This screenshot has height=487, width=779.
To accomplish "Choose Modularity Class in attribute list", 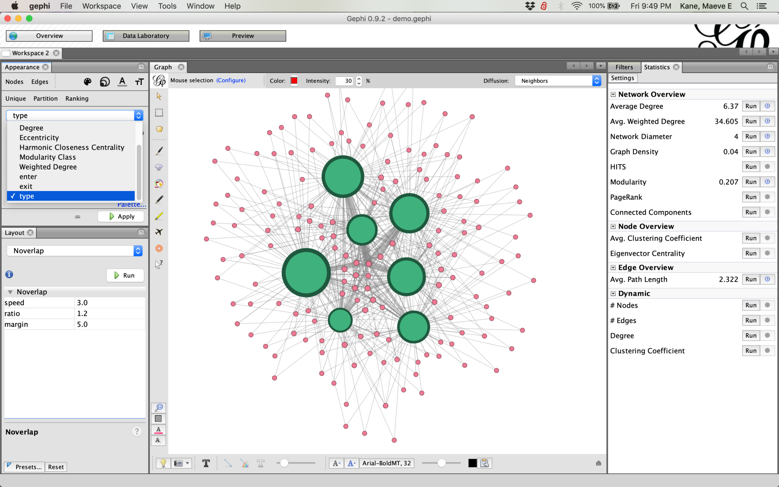I will point(48,157).
